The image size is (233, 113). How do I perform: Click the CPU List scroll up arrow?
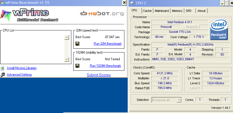pyautogui.click(x=67, y=37)
